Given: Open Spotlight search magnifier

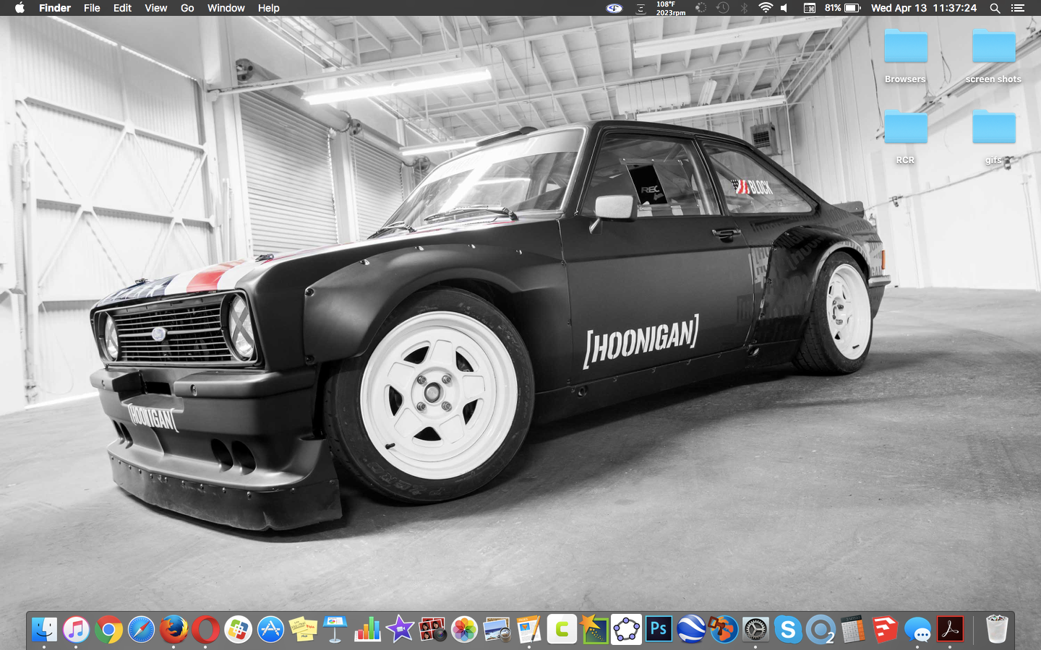Looking at the screenshot, I should pos(995,8).
